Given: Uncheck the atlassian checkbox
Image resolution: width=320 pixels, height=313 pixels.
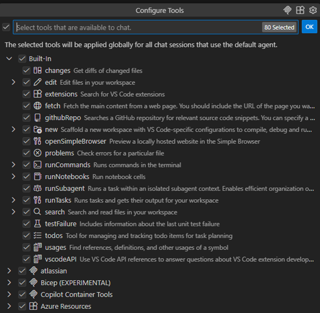Looking at the screenshot, I should click(x=22, y=271).
